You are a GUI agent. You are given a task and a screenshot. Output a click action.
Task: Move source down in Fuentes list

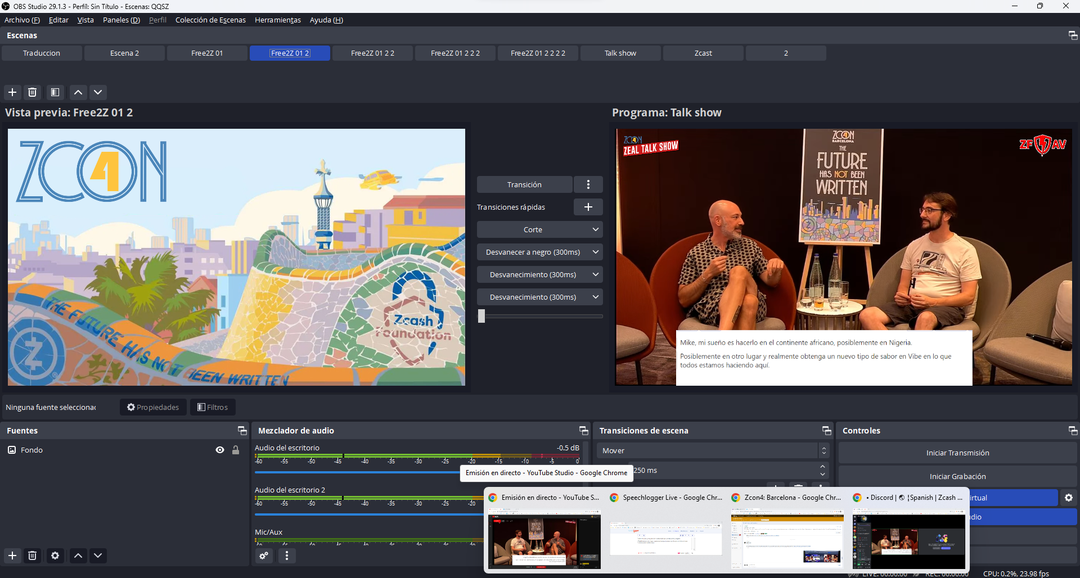click(98, 556)
